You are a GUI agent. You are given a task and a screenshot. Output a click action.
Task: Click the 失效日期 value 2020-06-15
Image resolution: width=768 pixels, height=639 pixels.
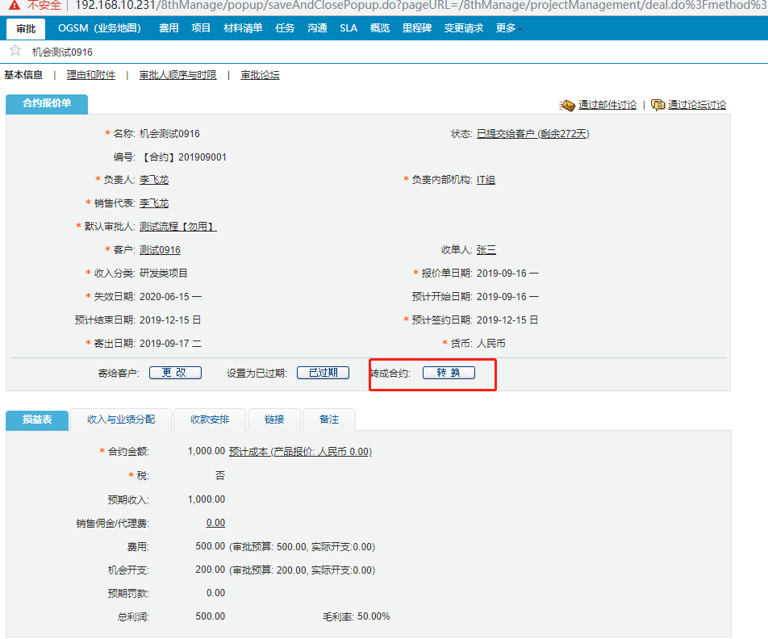coord(165,296)
